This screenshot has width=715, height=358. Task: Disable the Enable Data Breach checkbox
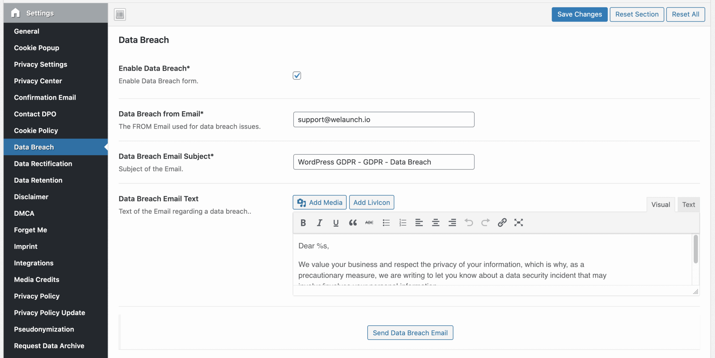click(296, 75)
